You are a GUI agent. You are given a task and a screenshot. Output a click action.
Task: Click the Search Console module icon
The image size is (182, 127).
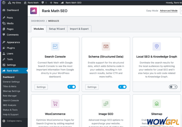coord(55,46)
